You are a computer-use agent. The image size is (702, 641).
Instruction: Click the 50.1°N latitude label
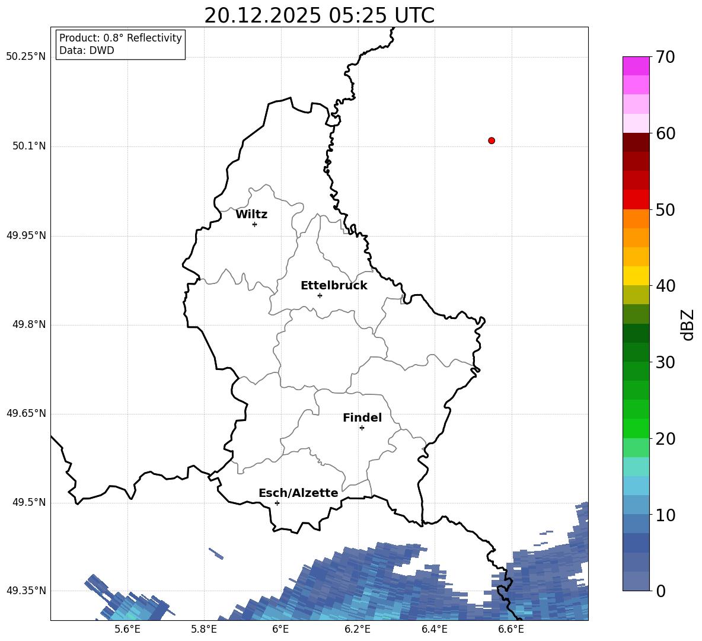(x=29, y=146)
